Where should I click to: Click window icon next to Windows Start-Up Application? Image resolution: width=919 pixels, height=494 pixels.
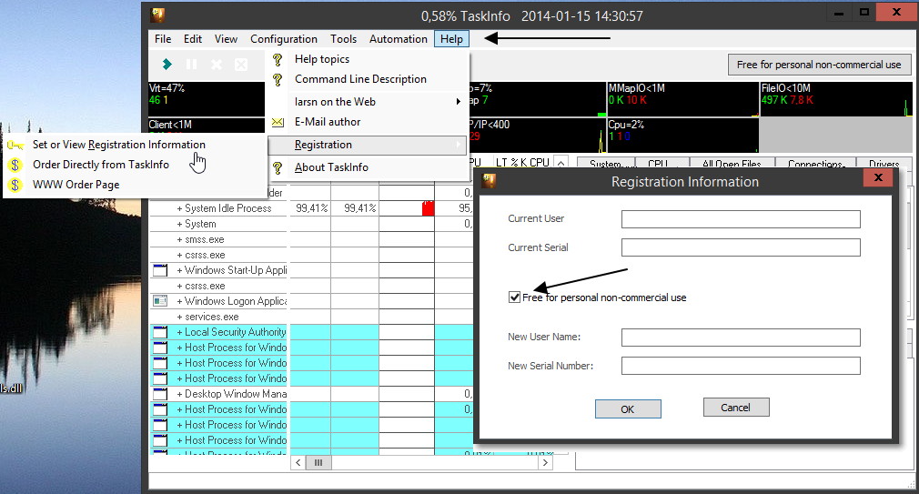click(160, 270)
